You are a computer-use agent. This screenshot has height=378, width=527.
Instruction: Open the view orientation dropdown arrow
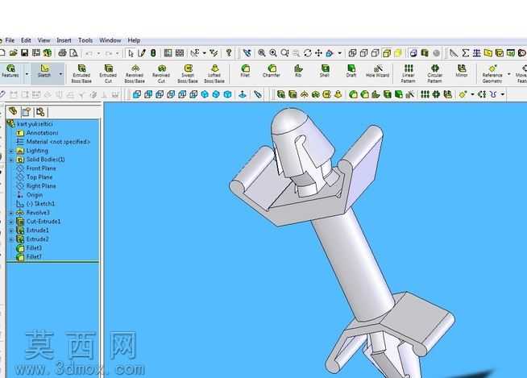[340, 53]
